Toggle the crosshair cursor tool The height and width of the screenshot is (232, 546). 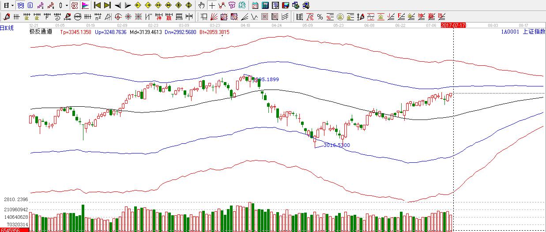point(212,6)
